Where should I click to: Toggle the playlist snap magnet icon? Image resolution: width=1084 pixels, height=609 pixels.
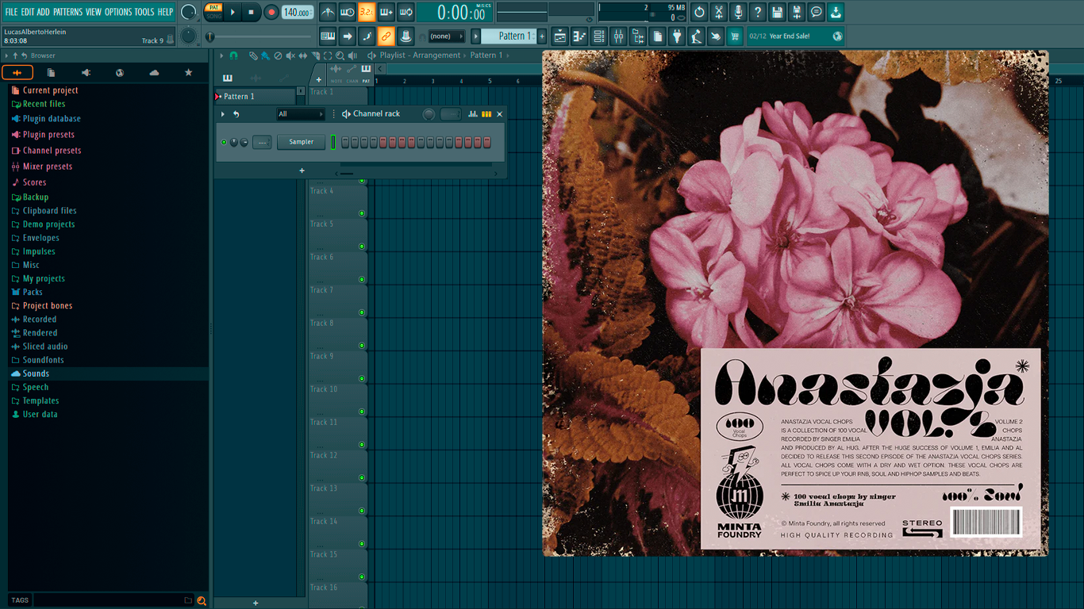point(233,56)
